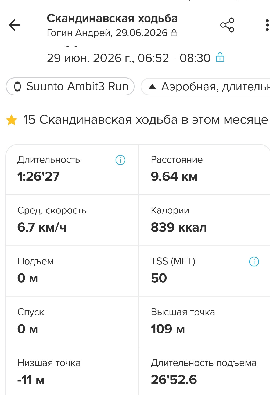
Task: Go back using the arrow icon
Action: [x=14, y=25]
